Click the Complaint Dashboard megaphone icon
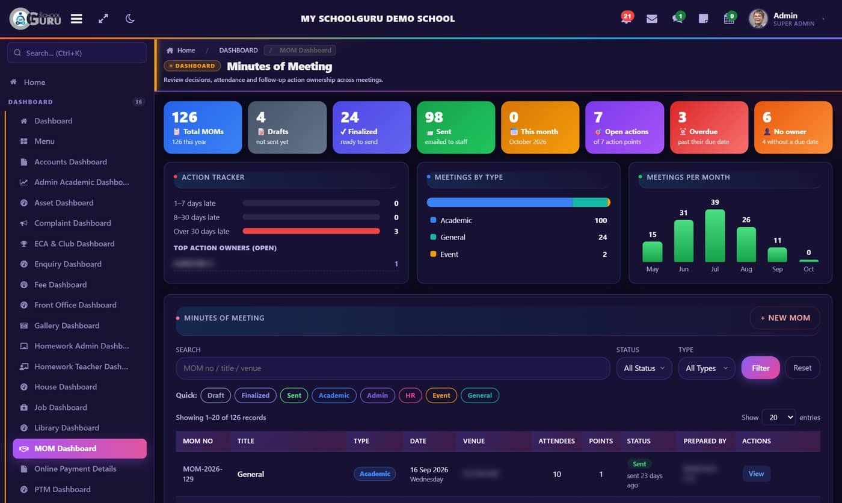842x503 pixels. pos(24,223)
